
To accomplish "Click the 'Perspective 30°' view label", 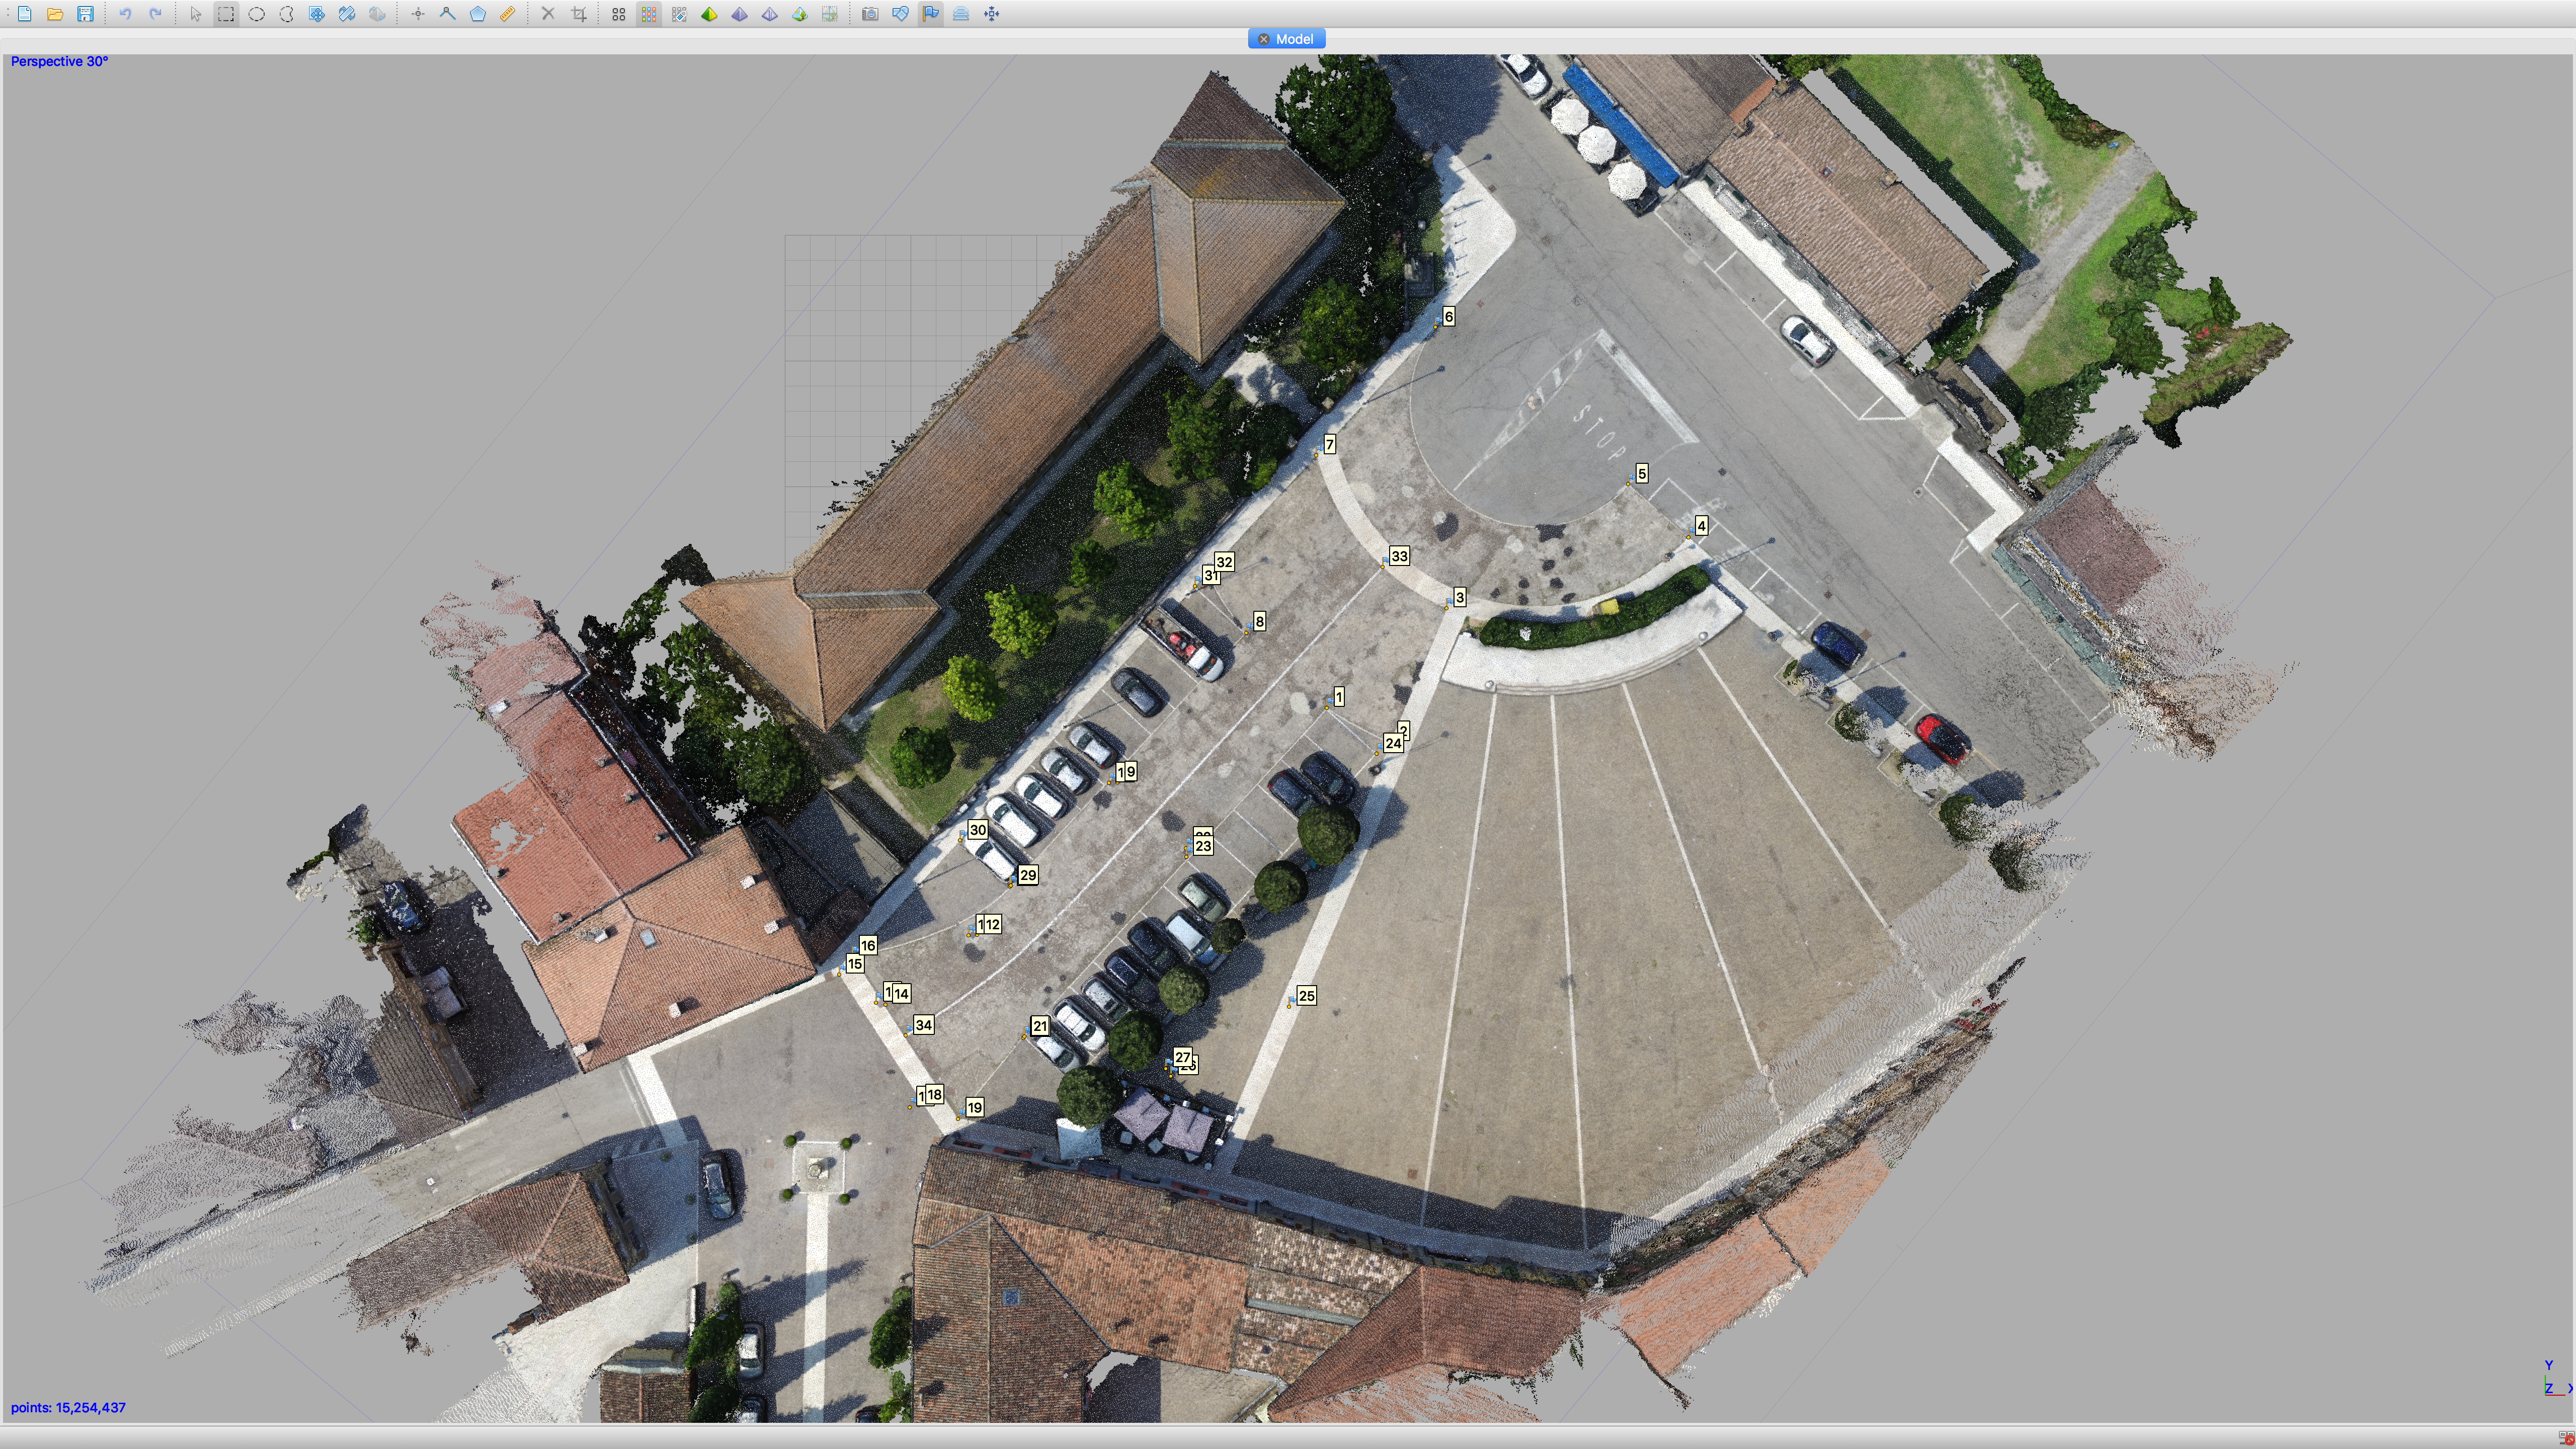I will pyautogui.click(x=59, y=61).
